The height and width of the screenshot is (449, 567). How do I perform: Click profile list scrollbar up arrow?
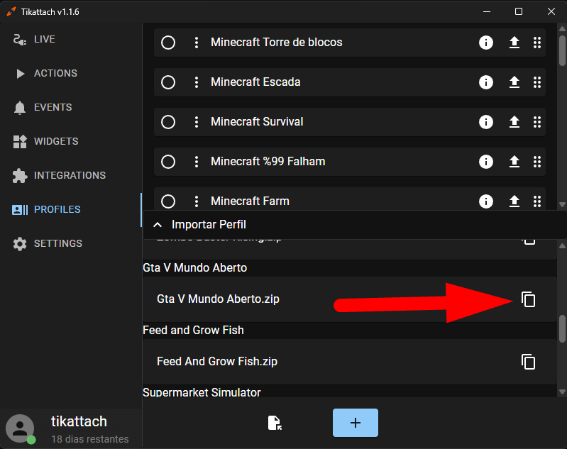coord(562,29)
